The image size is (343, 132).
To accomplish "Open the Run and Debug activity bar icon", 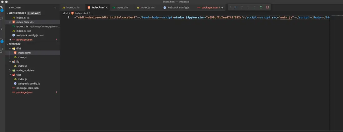I will [x=2, y=40].
